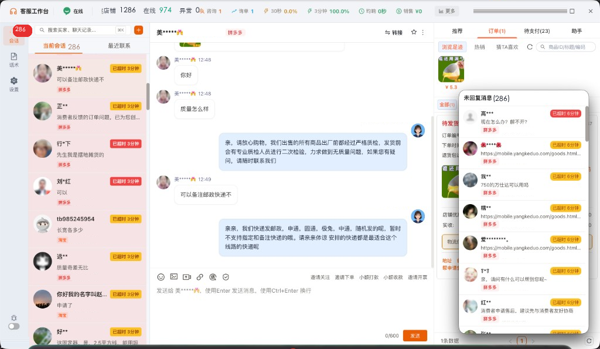
Task: Click 小额收款 quick action
Action: 393,277
